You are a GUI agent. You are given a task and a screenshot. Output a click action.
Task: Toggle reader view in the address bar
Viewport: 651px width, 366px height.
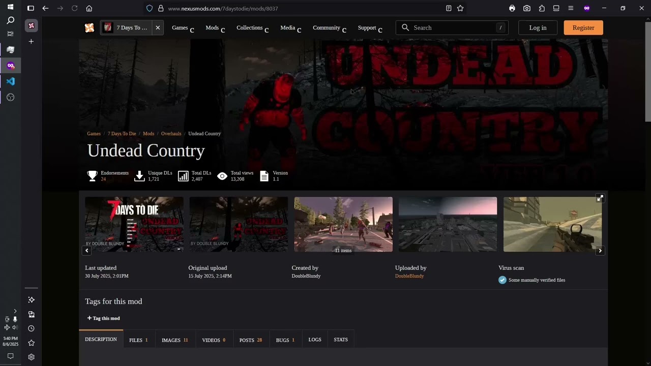point(449,8)
